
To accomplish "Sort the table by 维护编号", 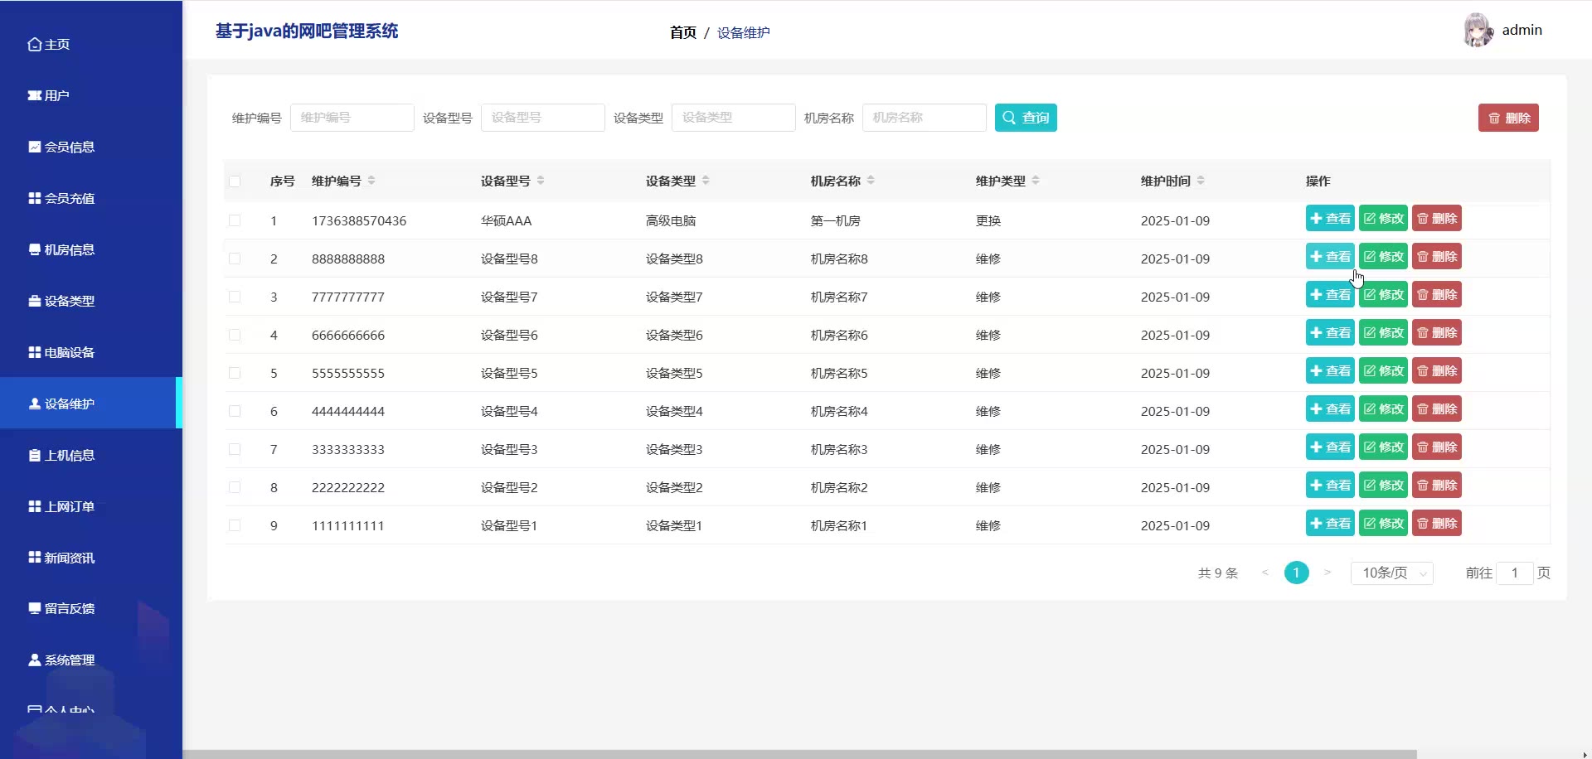I will pos(371,181).
